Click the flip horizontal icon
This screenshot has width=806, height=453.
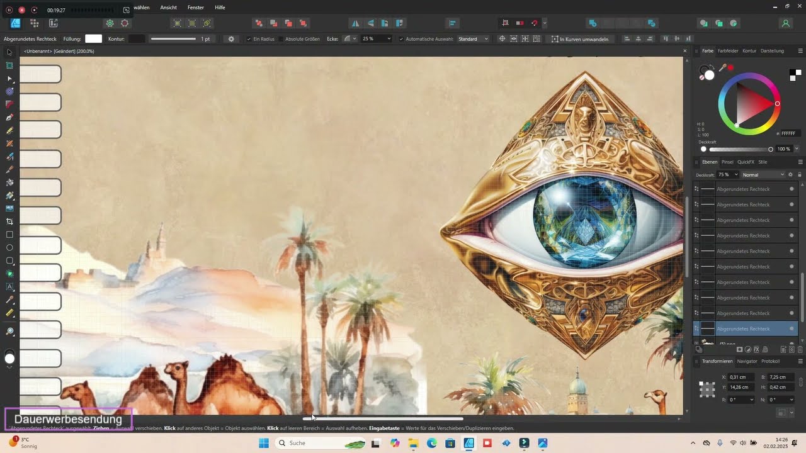coord(356,23)
